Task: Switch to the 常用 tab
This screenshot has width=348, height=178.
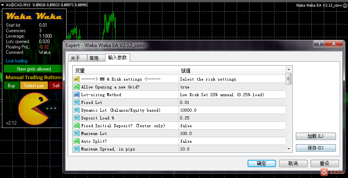Action: (x=96, y=58)
